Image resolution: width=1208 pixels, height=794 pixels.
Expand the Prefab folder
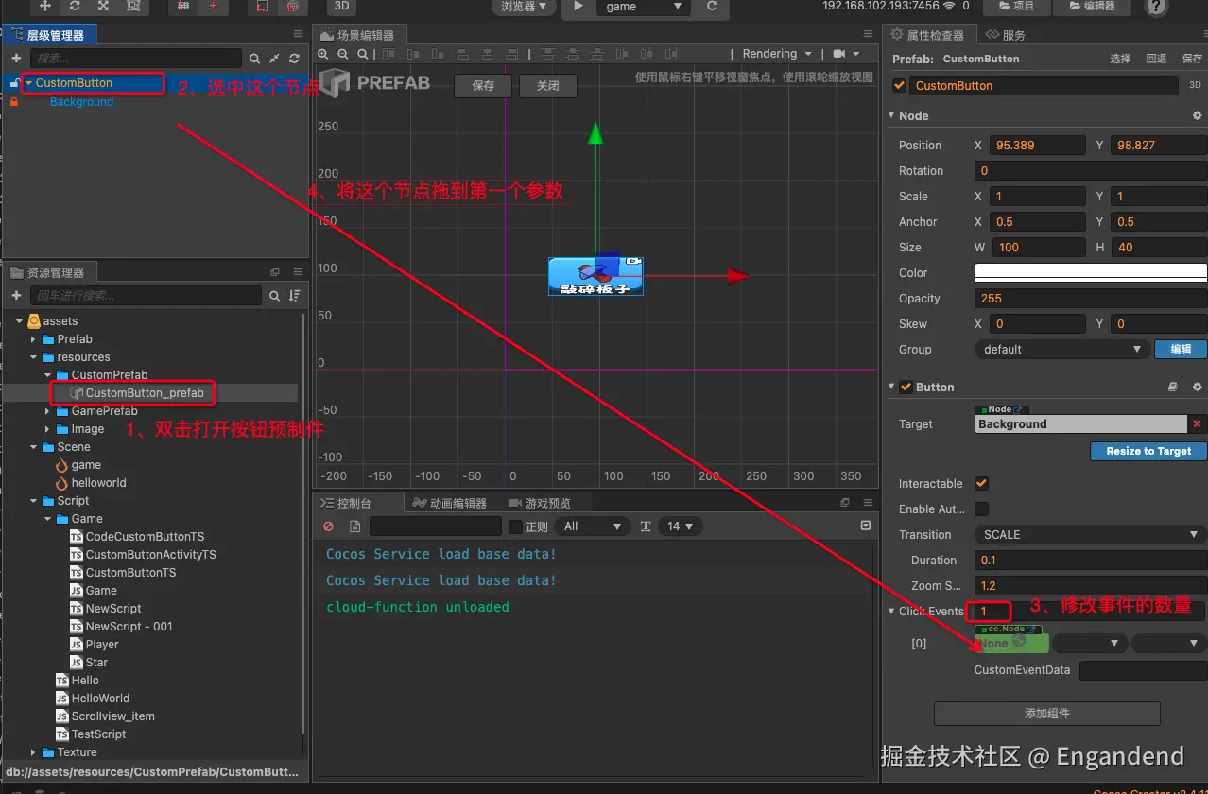(x=33, y=339)
